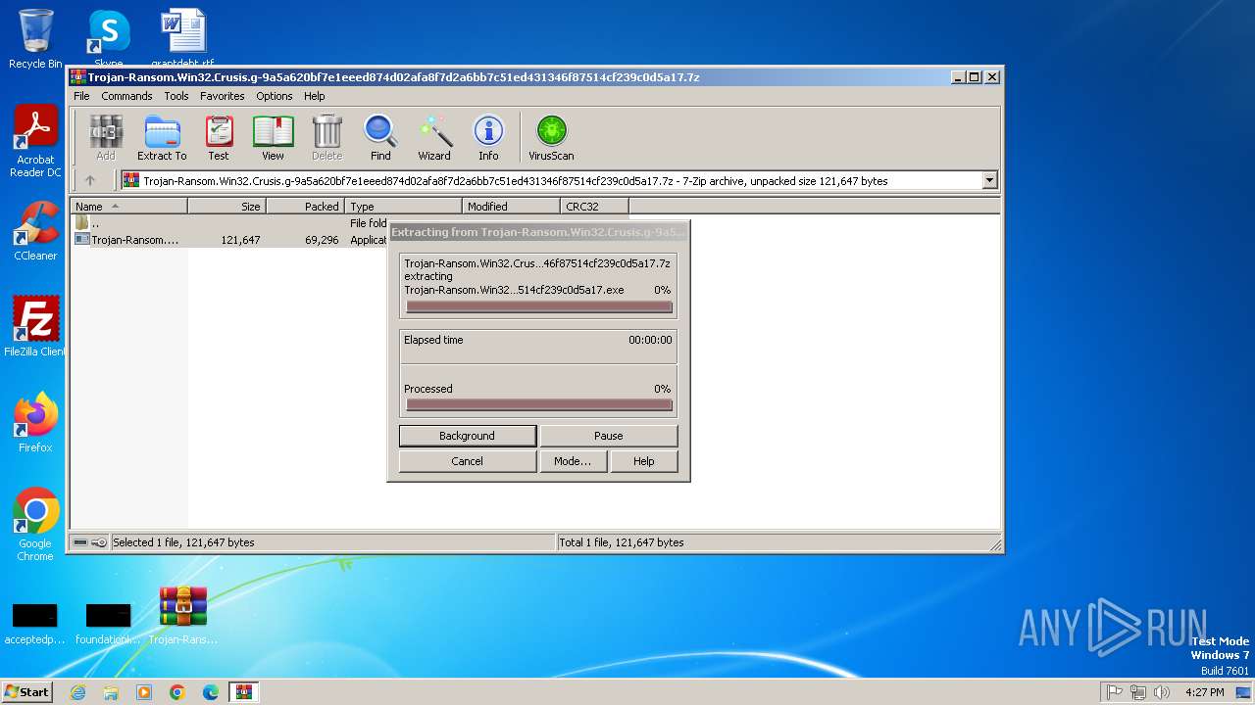The image size is (1255, 705).
Task: Open the Wizard tool icon
Action: coord(434,138)
